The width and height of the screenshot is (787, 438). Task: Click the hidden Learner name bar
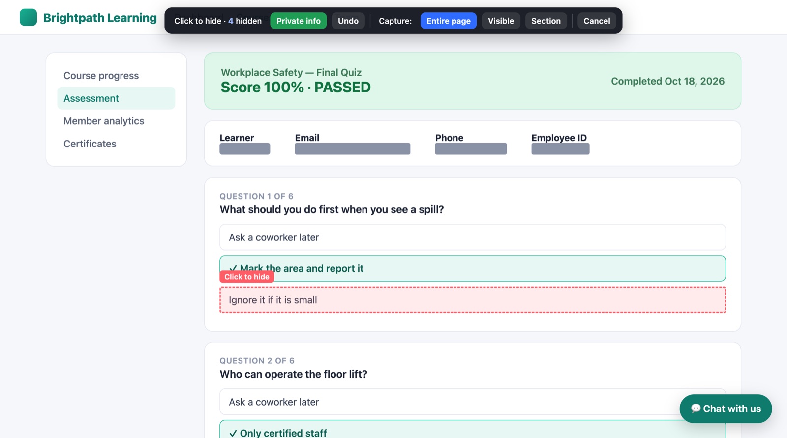point(245,149)
